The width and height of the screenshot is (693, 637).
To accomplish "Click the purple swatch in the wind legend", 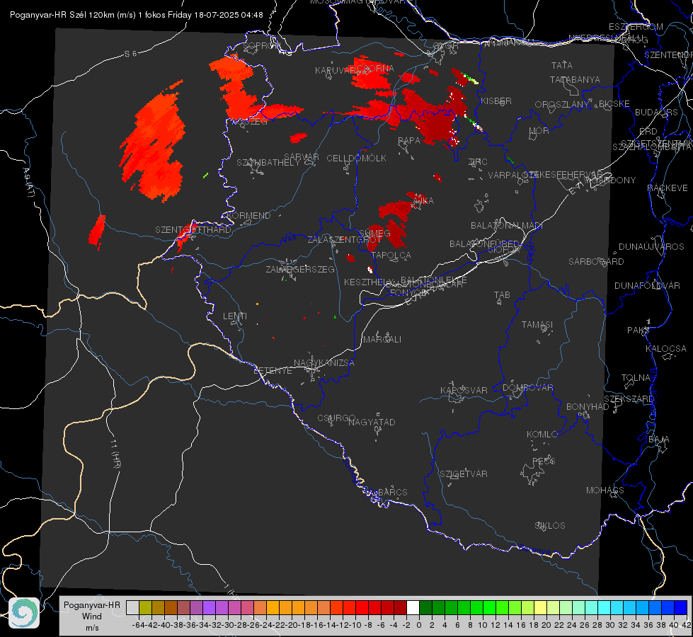I will pyautogui.click(x=209, y=607).
